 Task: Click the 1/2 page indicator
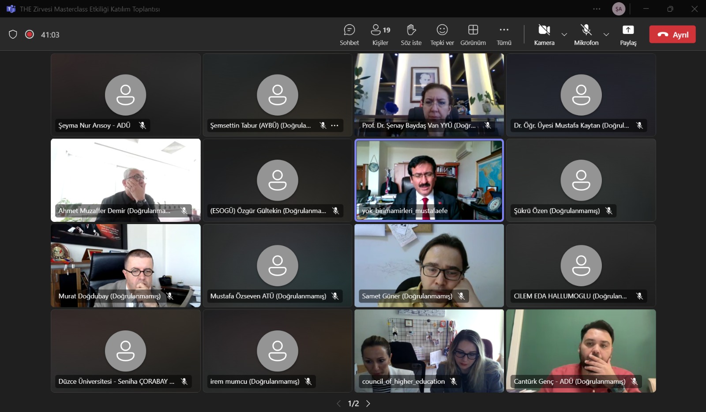pyautogui.click(x=353, y=404)
